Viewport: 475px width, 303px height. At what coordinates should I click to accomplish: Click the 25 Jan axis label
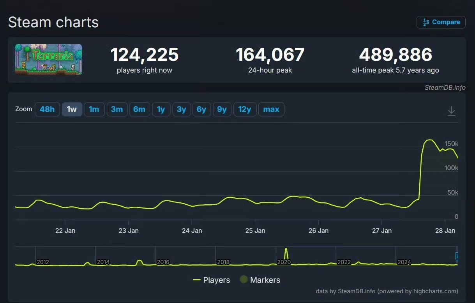(255, 230)
